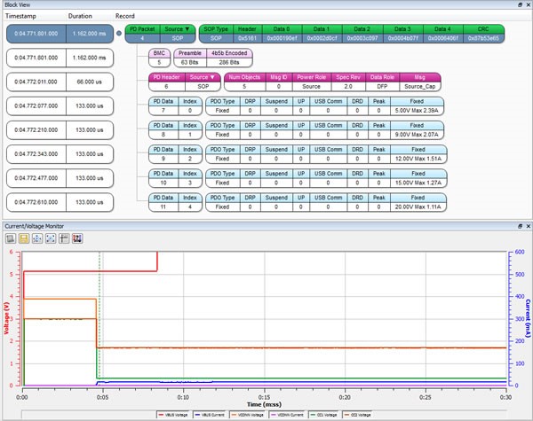
Task: Click the Time (m:ss) axis label
Action: click(x=264, y=404)
